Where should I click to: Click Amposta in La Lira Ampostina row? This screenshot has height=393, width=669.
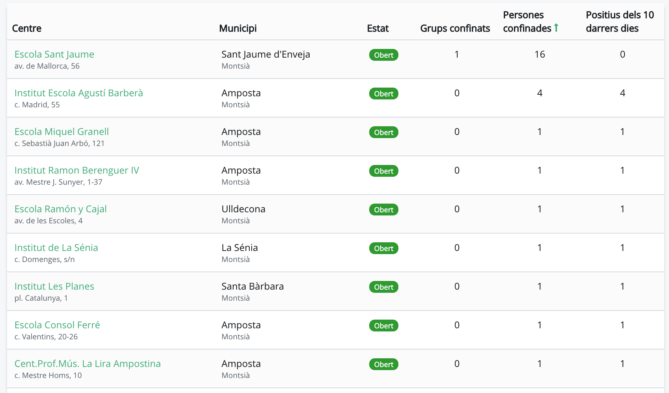tap(241, 364)
